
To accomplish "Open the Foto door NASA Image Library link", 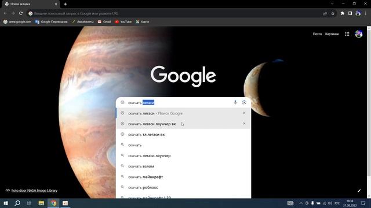I will pos(34,190).
